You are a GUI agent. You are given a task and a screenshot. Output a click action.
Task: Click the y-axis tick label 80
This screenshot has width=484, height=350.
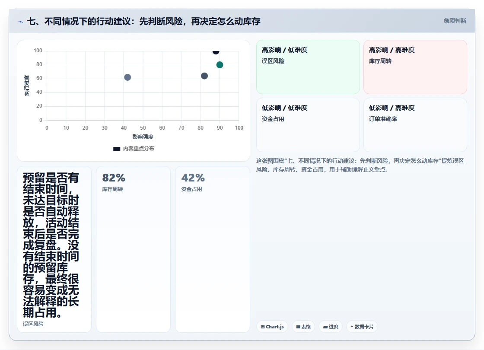(x=39, y=64)
